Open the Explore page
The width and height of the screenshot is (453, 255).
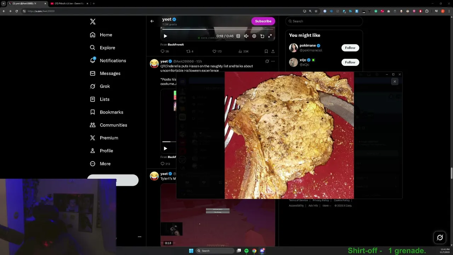(x=103, y=47)
